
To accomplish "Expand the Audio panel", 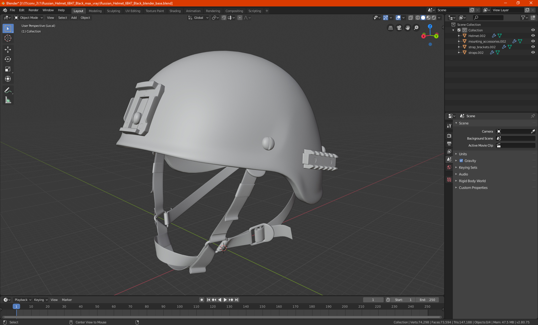I will click(x=463, y=174).
